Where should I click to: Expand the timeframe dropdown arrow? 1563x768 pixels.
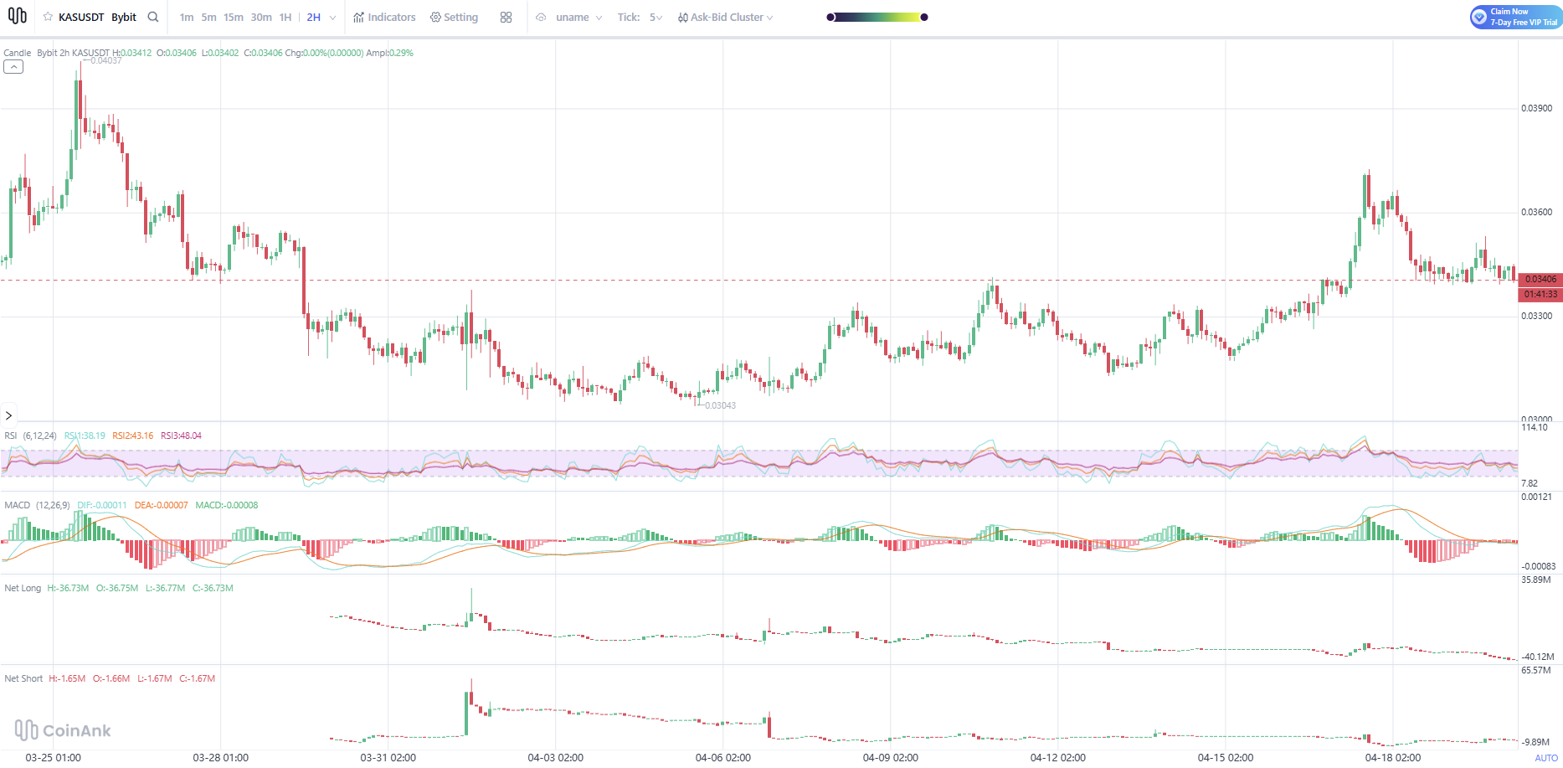[333, 18]
